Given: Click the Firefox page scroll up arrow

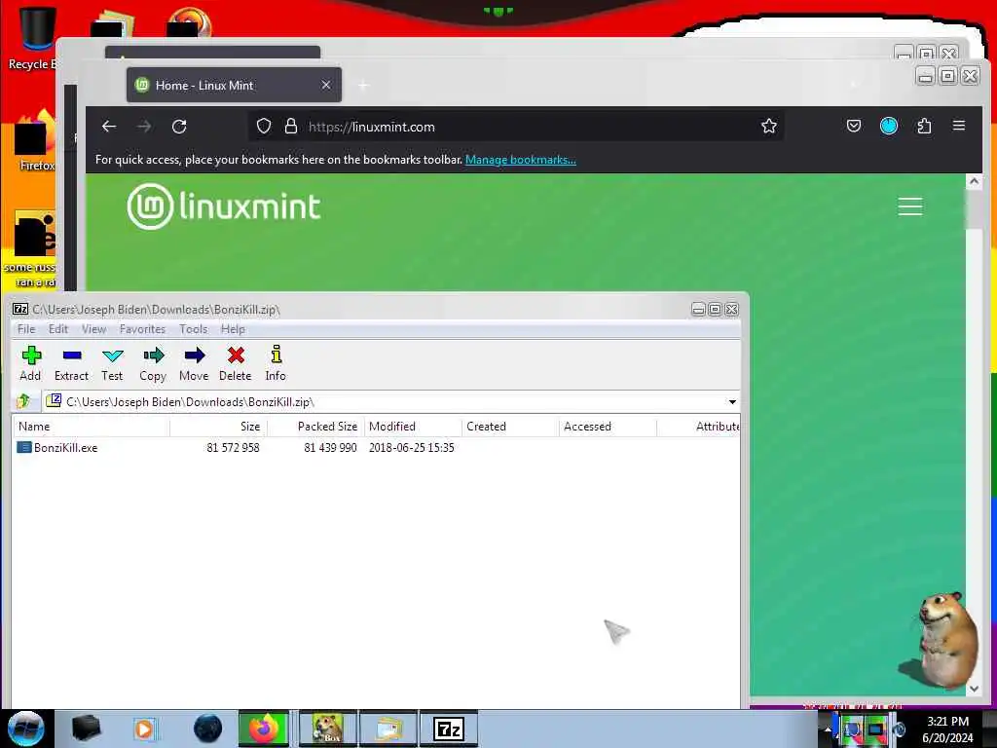Looking at the screenshot, I should [974, 181].
